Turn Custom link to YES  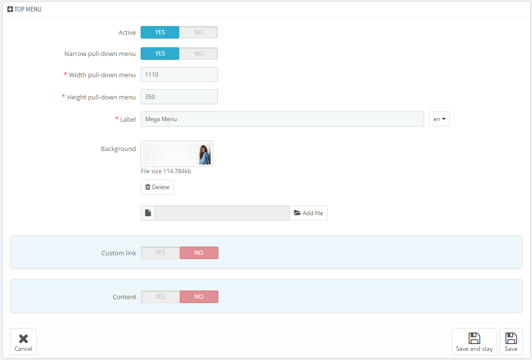pyautogui.click(x=160, y=253)
